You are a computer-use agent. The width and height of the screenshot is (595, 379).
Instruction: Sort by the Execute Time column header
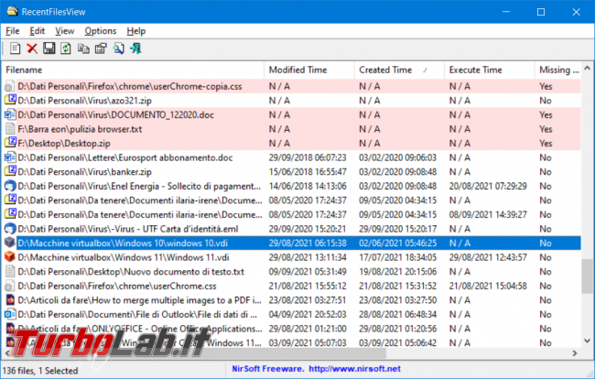click(490, 70)
